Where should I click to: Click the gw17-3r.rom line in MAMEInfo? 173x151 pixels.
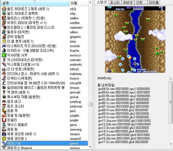pyautogui.click(x=123, y=142)
